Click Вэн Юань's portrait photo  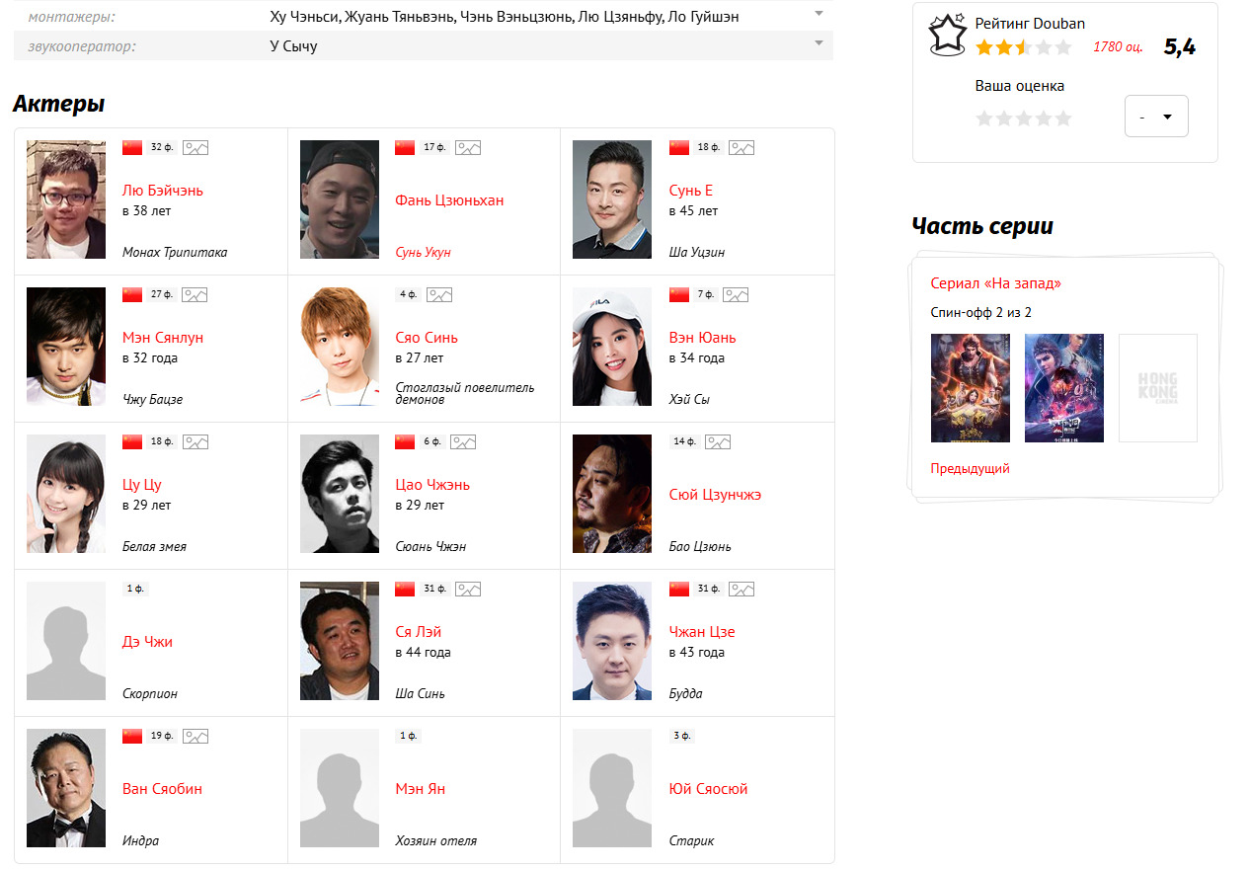coord(612,347)
